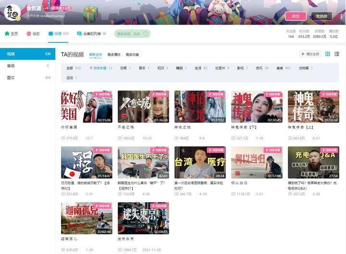Viewport: 346px width, 254px height.
Task: Select 视频 530 in the left sidebar
Action: (x=27, y=54)
